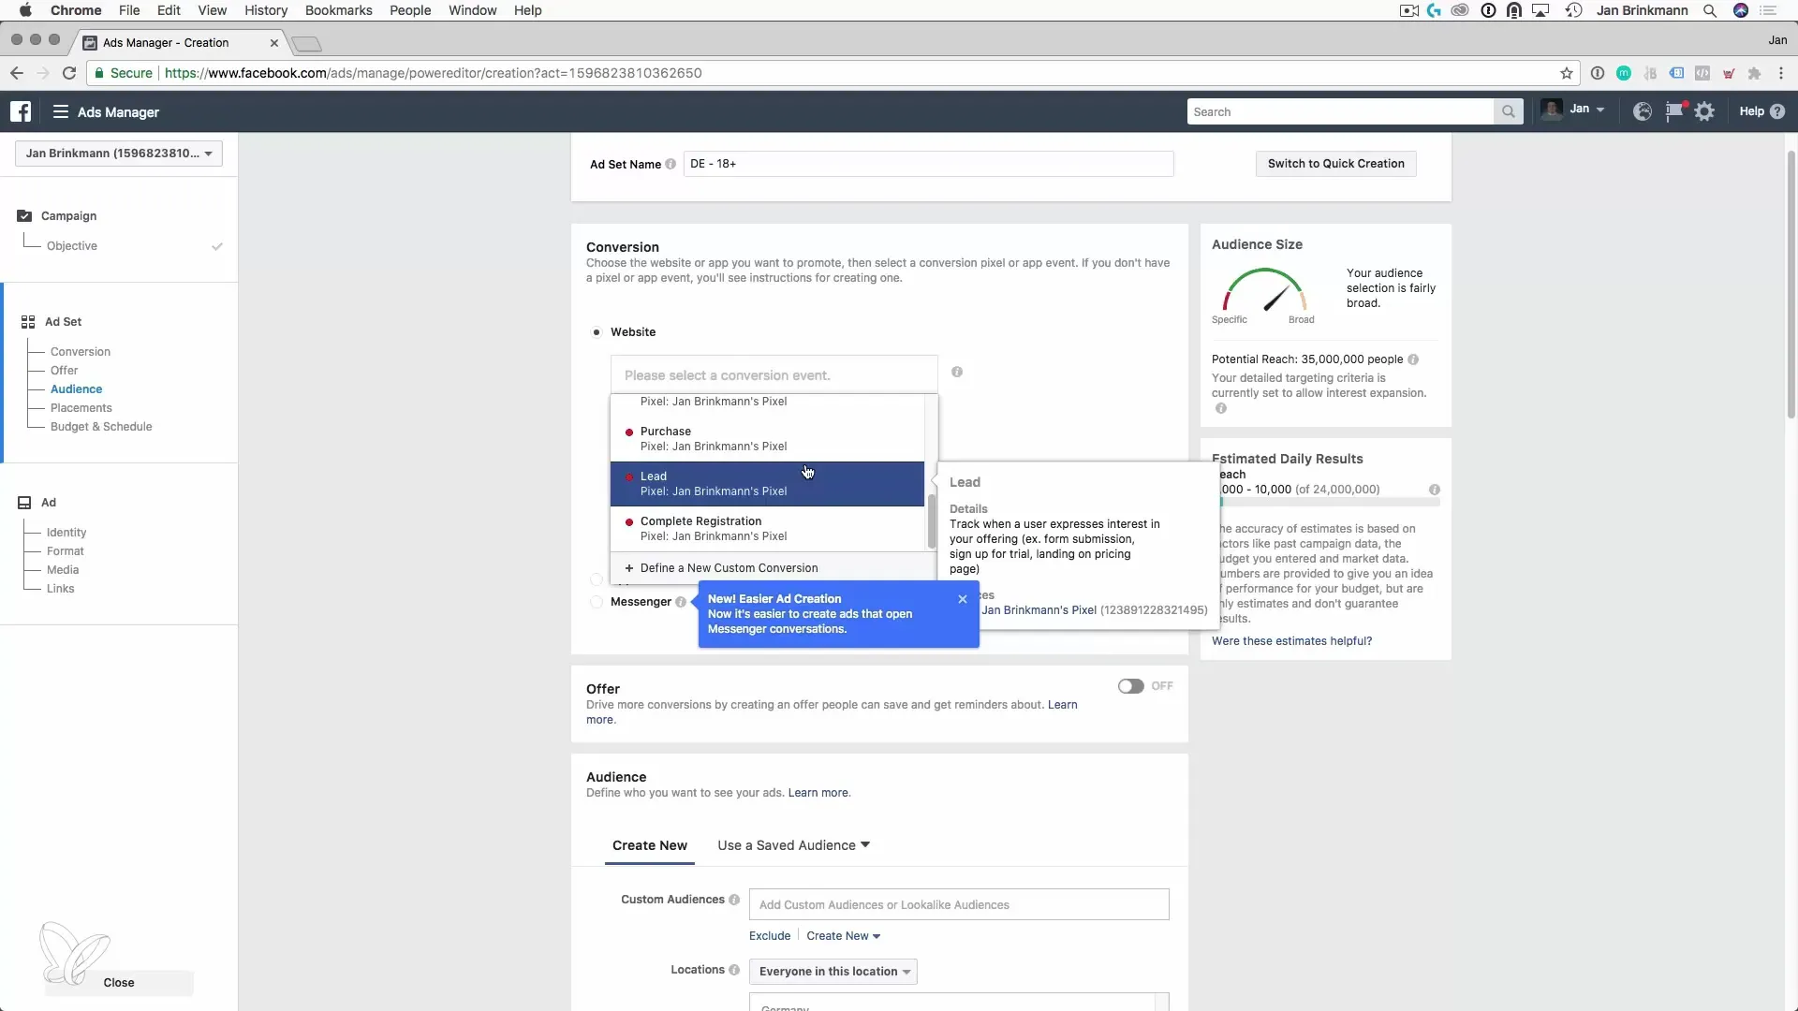Go to Format in the sidebar
Image resolution: width=1798 pixels, height=1011 pixels.
[x=66, y=551]
